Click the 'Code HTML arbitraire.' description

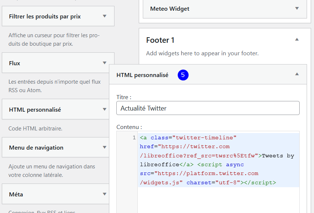[35, 128]
